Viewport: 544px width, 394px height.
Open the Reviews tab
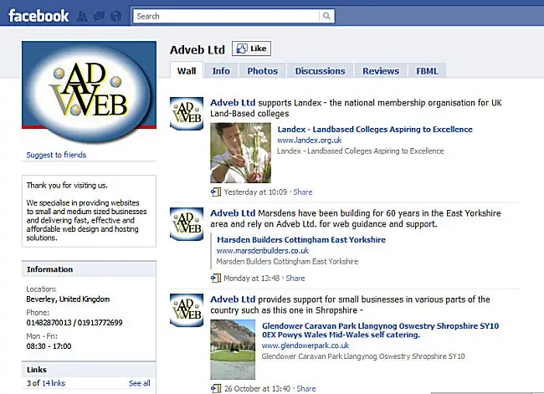pos(381,71)
